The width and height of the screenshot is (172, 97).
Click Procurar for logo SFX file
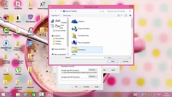(93, 70)
